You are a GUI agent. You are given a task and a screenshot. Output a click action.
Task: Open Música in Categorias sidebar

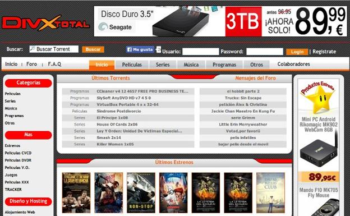click(x=11, y=108)
